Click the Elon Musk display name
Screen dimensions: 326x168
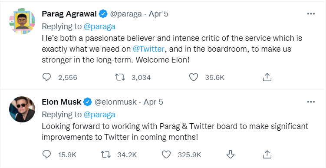pyautogui.click(x=61, y=102)
